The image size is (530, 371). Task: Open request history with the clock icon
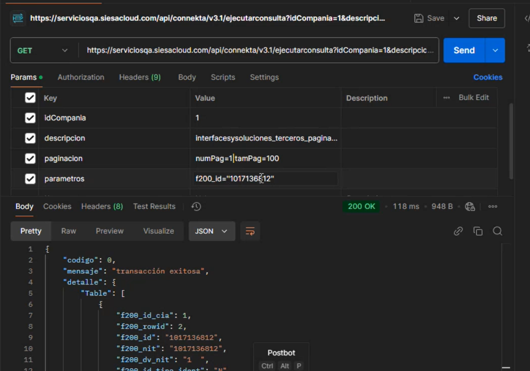[x=196, y=206]
